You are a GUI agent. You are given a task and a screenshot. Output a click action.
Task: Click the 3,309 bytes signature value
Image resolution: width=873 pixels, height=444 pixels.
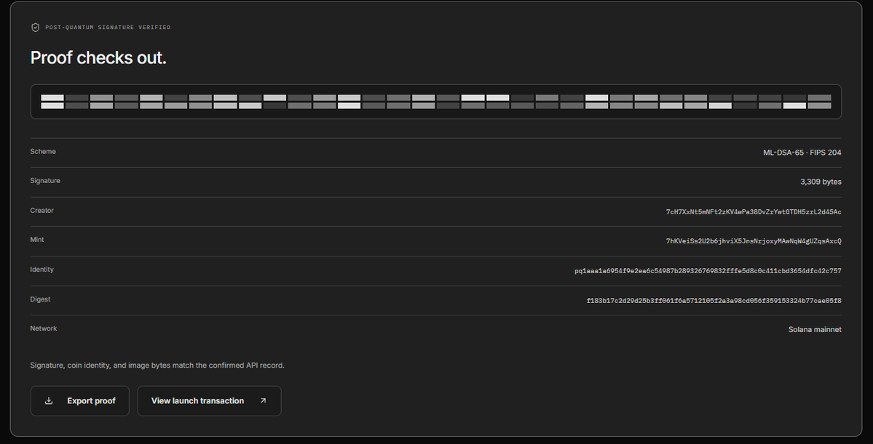[x=821, y=182]
